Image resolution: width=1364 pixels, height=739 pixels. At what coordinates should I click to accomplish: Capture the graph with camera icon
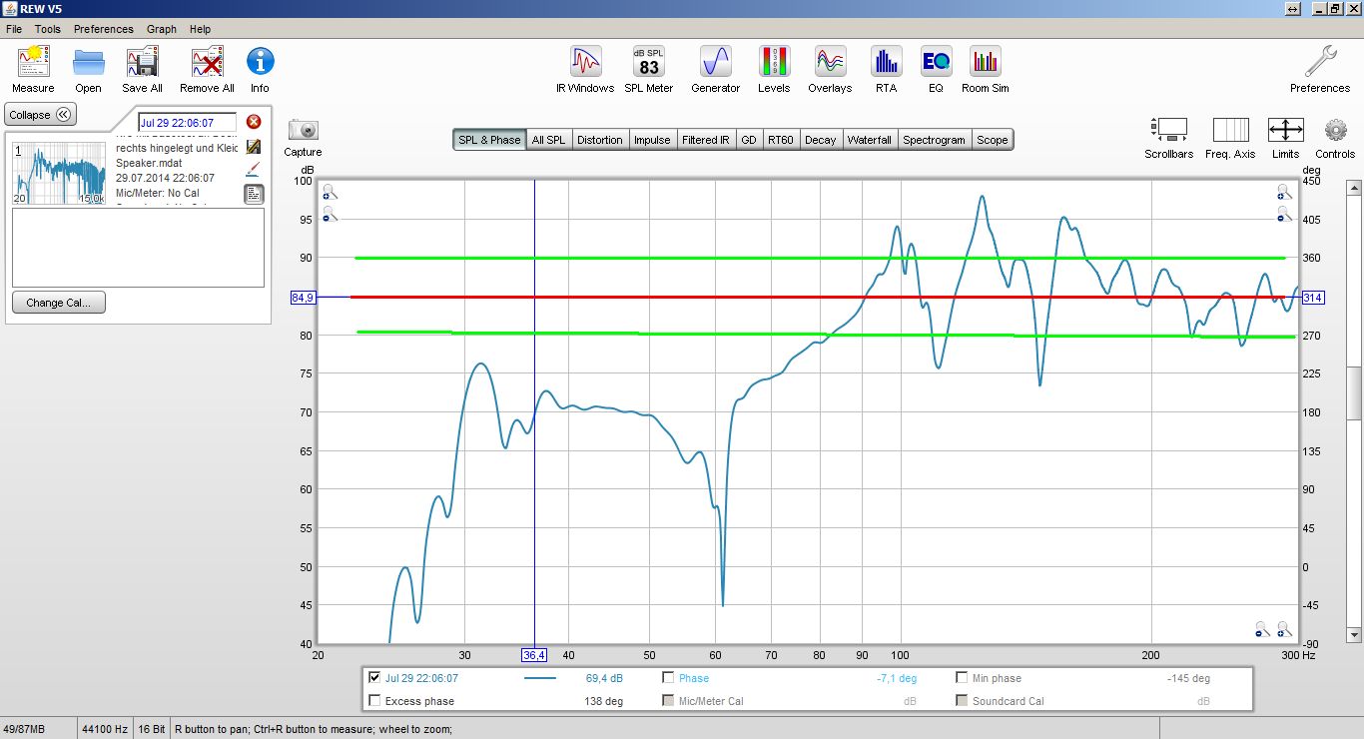pyautogui.click(x=303, y=138)
